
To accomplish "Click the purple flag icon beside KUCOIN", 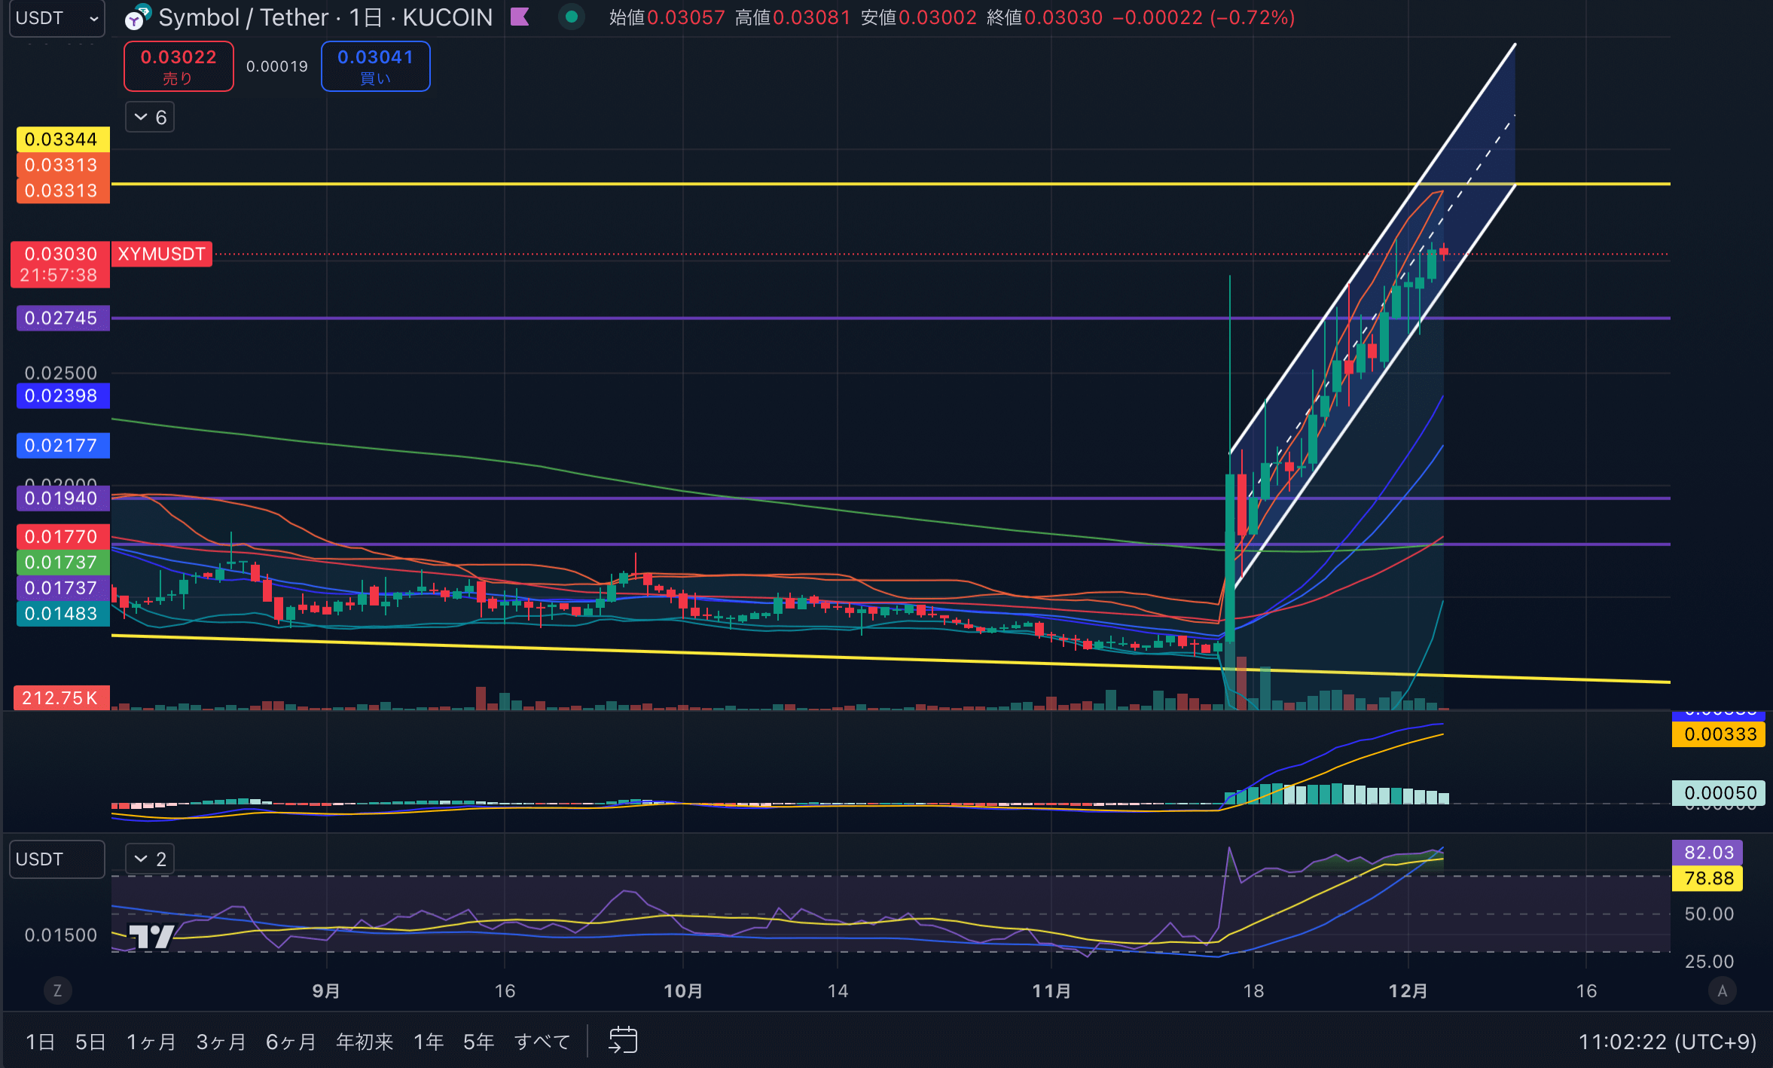I will [520, 17].
